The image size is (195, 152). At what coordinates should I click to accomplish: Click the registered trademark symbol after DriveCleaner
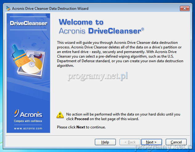click(x=142, y=30)
